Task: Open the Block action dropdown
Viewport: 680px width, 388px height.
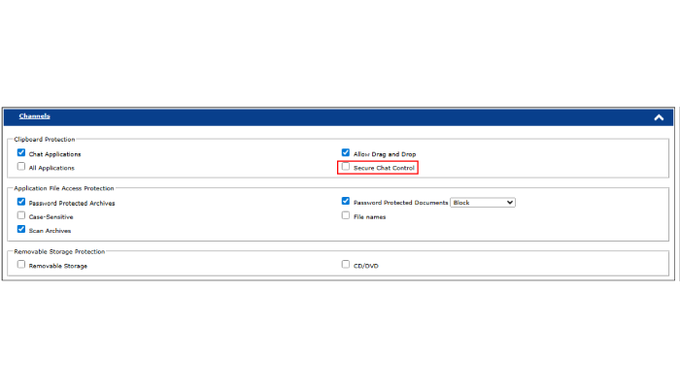Action: [x=483, y=203]
